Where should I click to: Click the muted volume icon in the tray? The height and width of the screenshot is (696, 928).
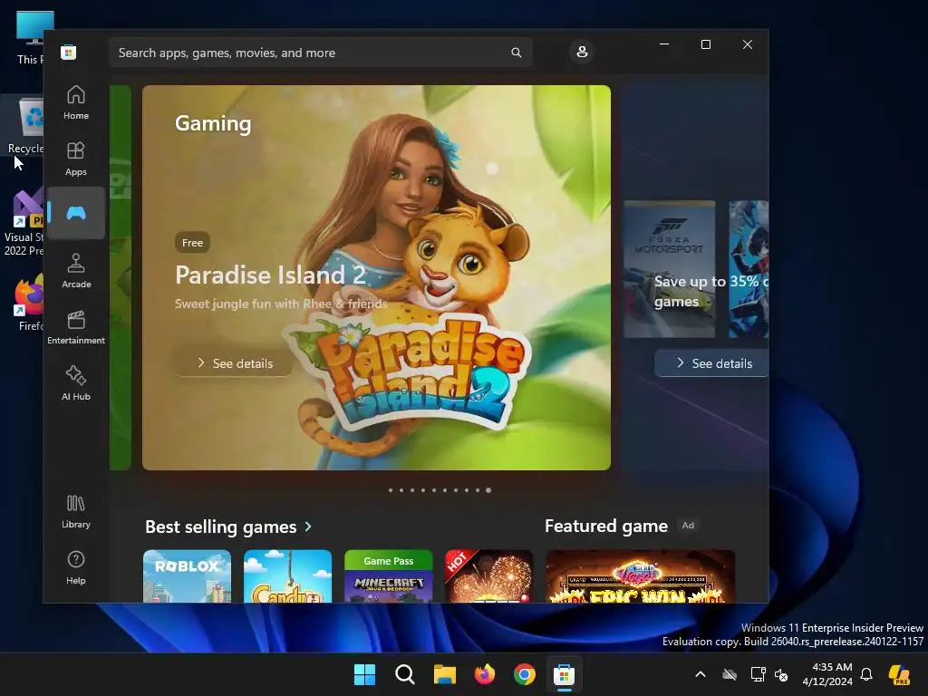click(x=781, y=674)
